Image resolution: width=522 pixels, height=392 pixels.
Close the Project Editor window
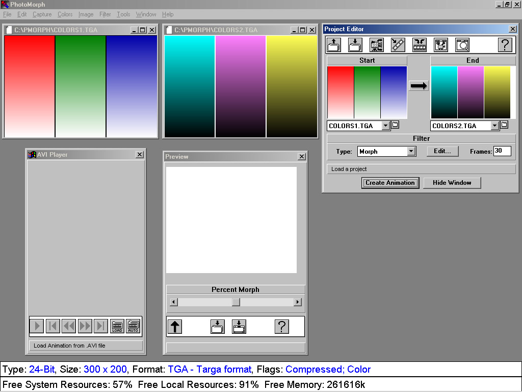[x=513, y=29]
